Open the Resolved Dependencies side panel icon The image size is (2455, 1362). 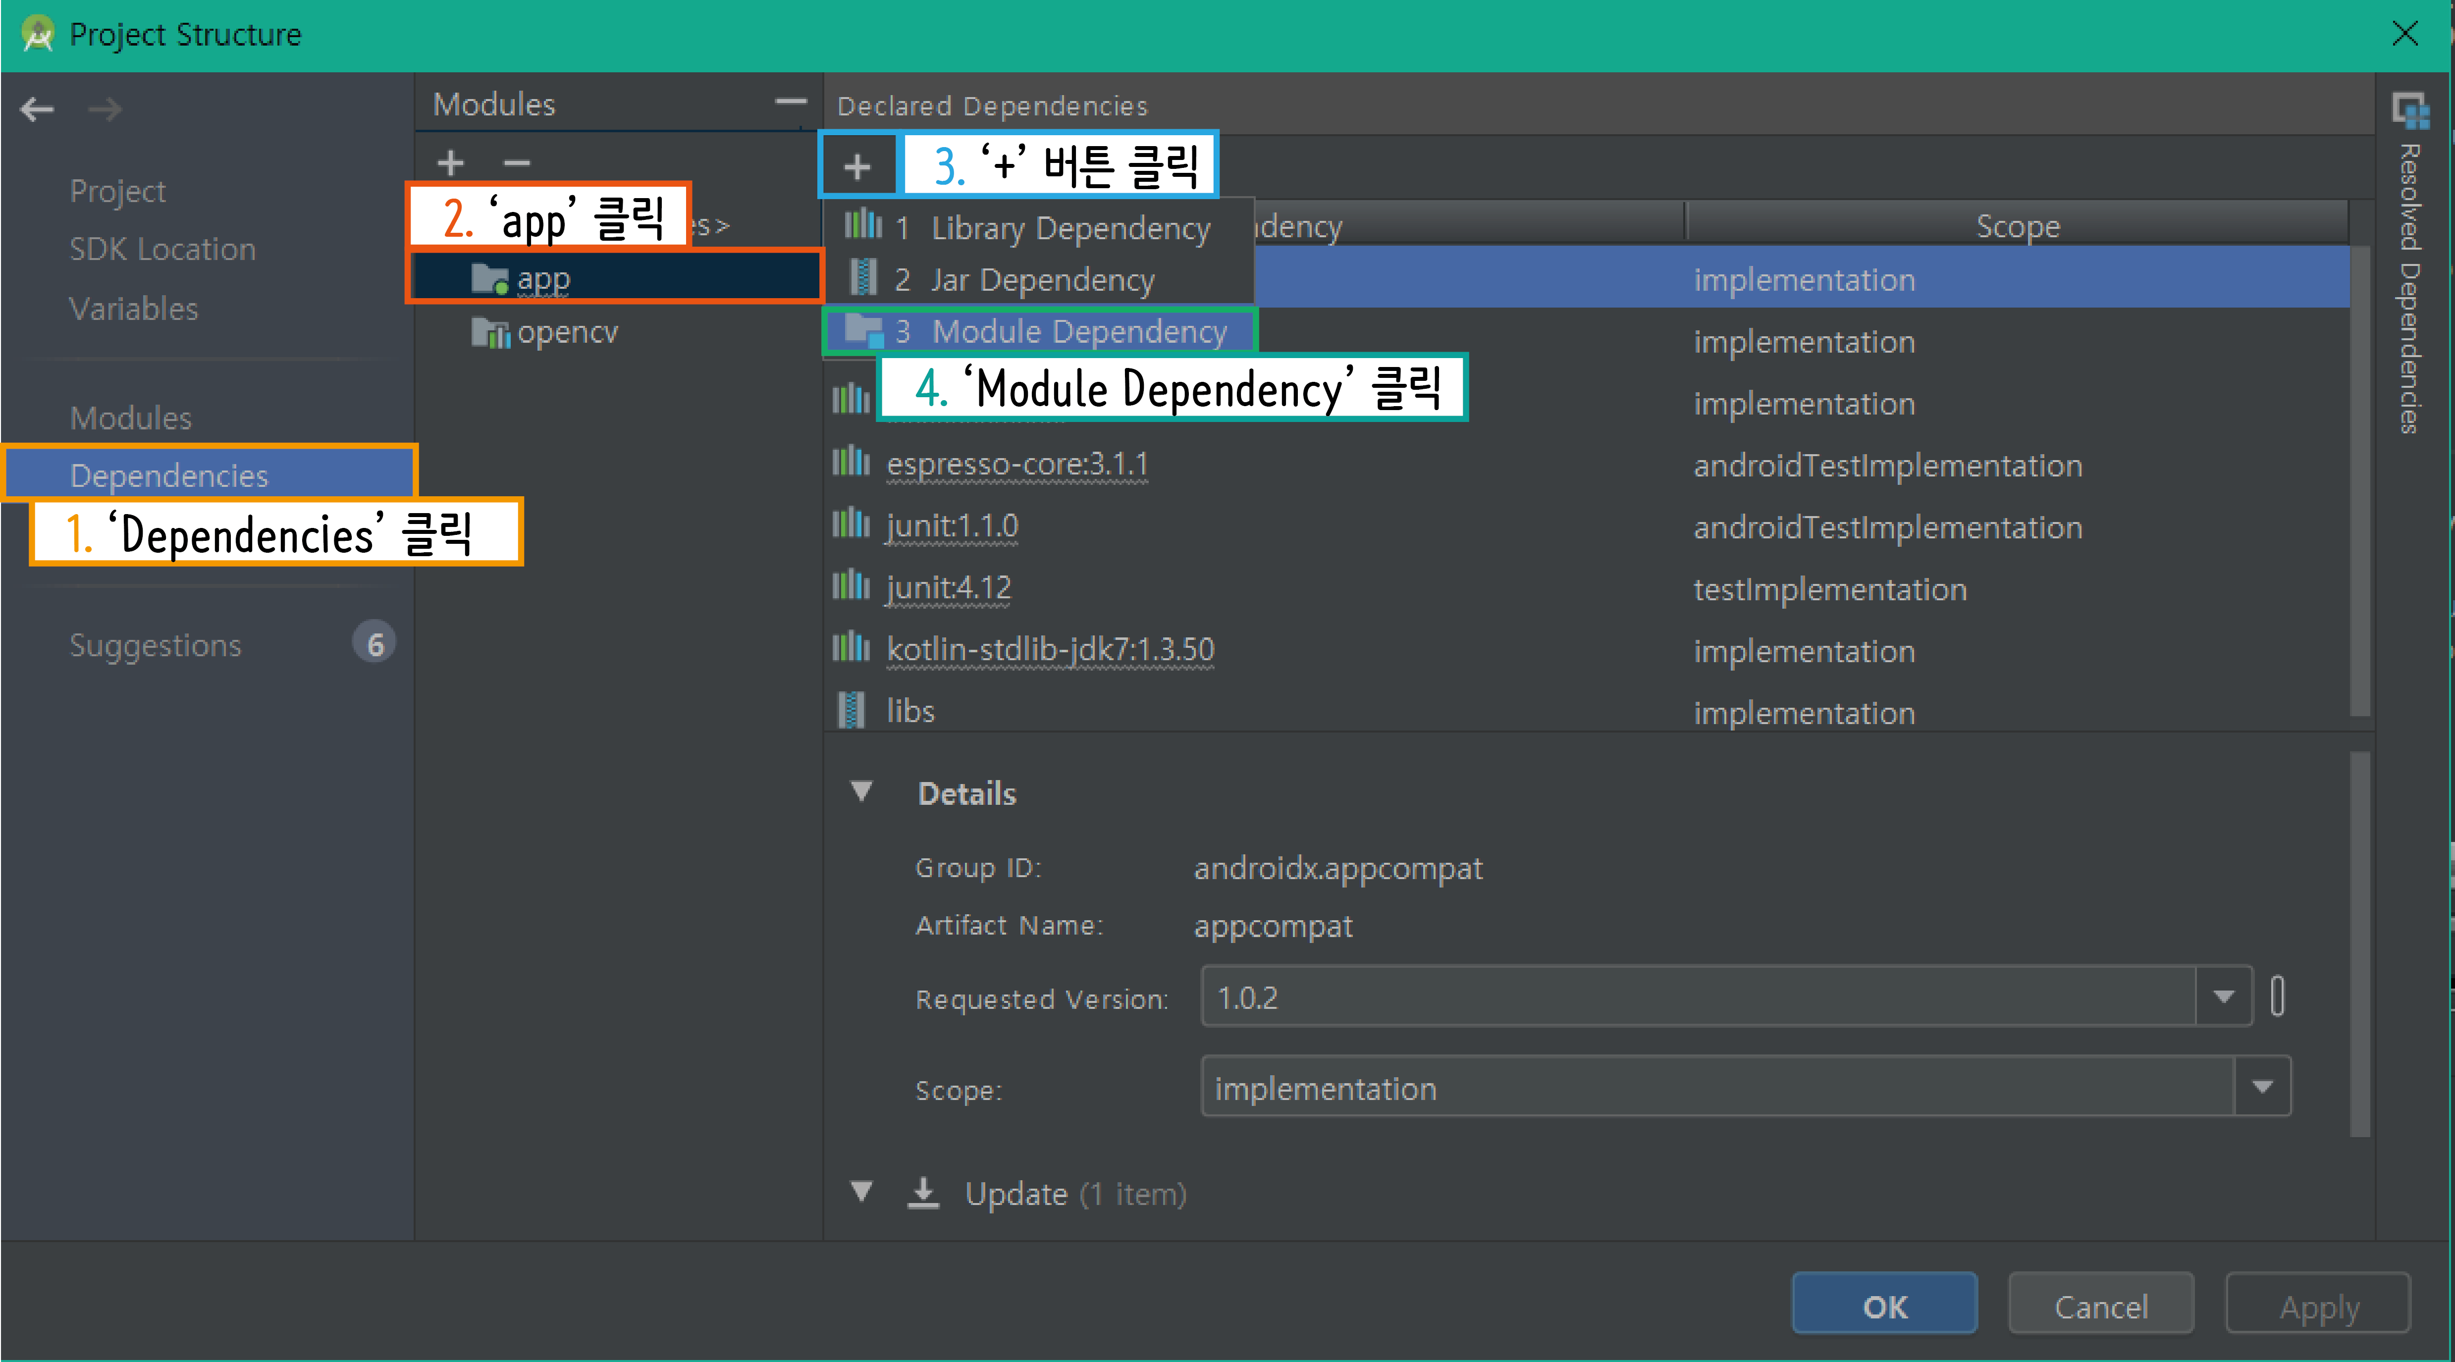click(2410, 111)
